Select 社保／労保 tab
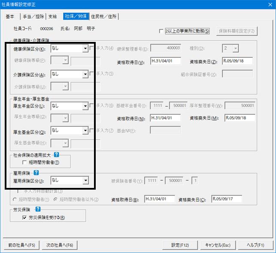This screenshot has width=276, height=253. pos(76,16)
